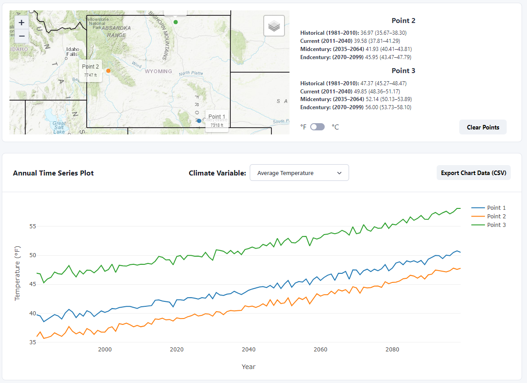Hide Point 2 series via chart legend

(489, 217)
